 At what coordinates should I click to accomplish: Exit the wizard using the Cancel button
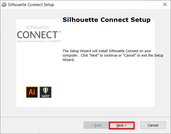[x=153, y=125]
